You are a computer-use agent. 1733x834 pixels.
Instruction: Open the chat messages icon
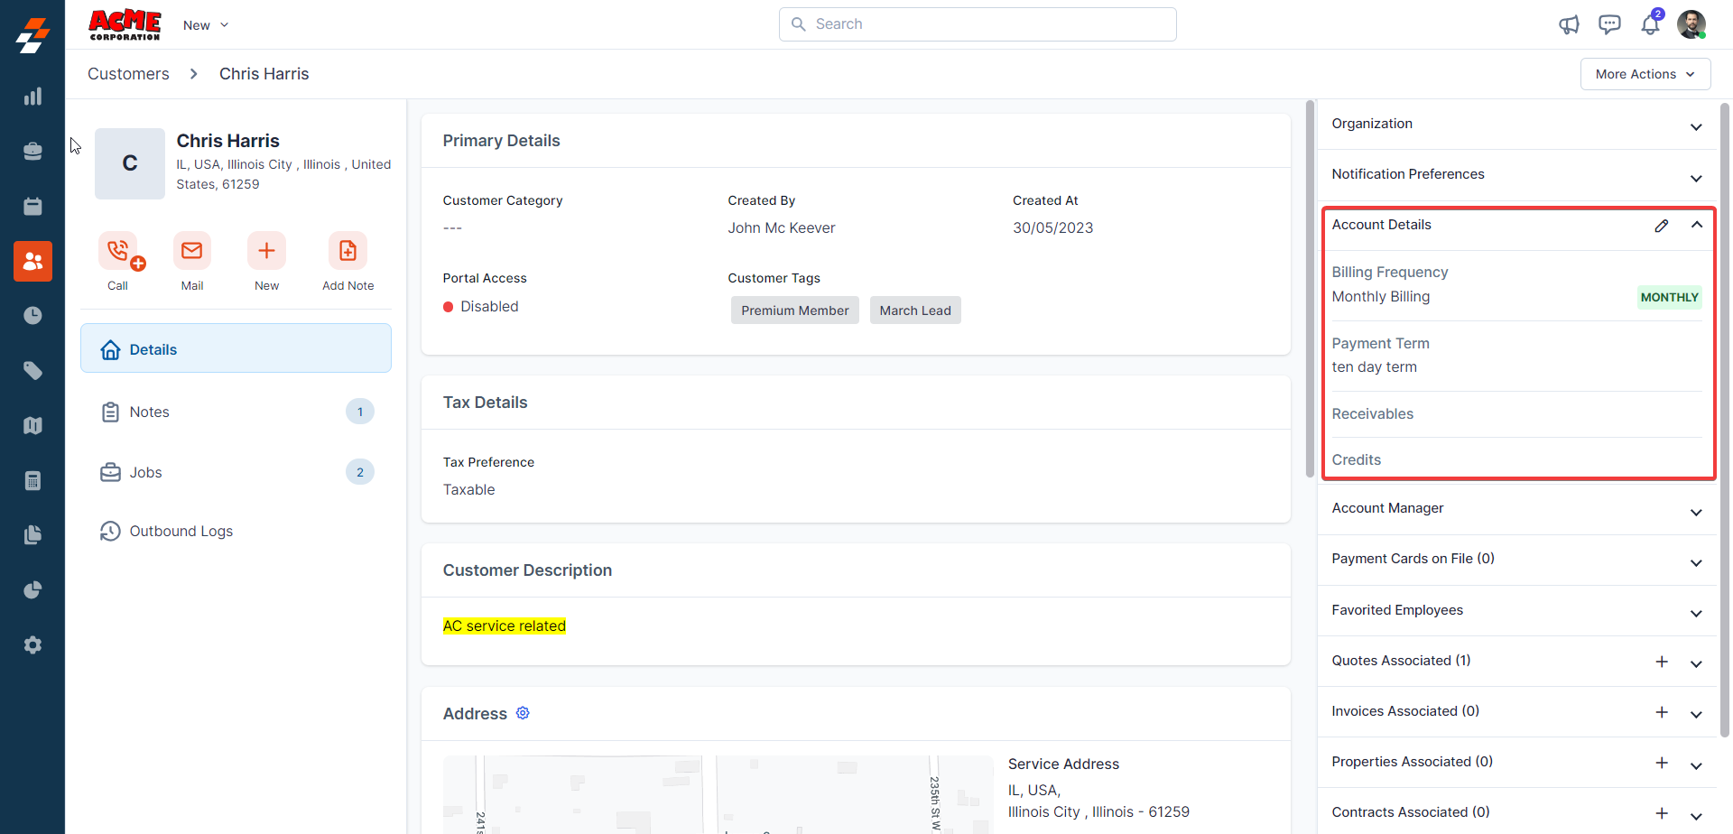1609,24
